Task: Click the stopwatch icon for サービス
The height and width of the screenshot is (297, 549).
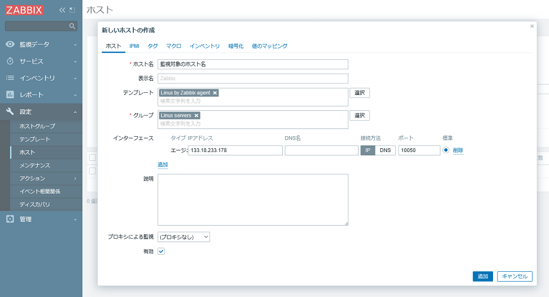Action: [x=10, y=61]
